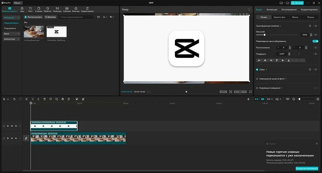Switch to the Отслеживание tab
Viewport: 322px width, 173px height.
pos(289,10)
